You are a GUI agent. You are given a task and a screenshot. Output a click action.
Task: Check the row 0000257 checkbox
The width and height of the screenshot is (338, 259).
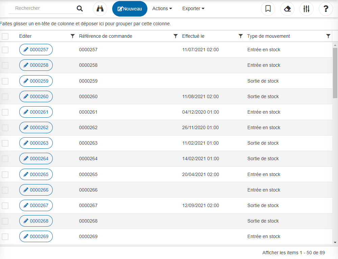5,50
